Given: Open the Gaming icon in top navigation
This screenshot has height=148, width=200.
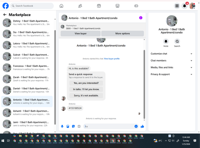Looking at the screenshot, I should point(136,6).
